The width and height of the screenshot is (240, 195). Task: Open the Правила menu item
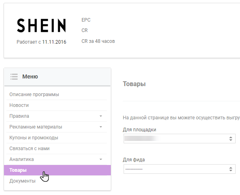[19, 116]
